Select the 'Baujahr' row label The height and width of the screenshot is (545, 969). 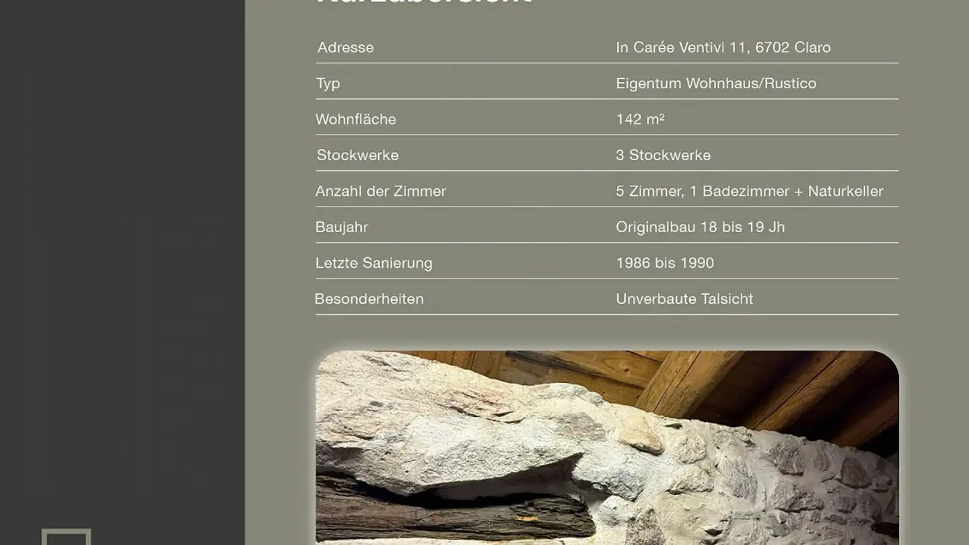tap(341, 227)
